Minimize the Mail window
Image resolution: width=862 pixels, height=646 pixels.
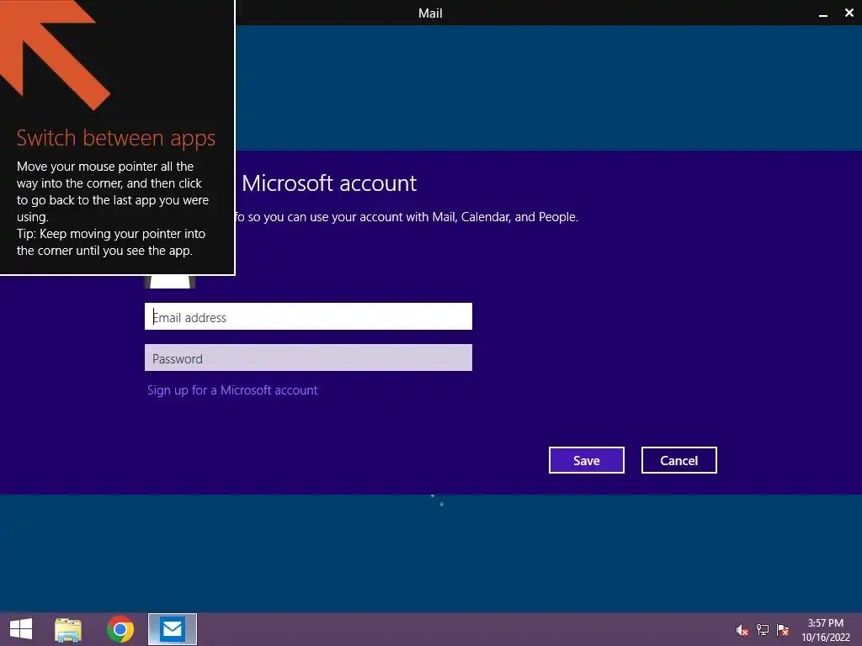point(823,13)
